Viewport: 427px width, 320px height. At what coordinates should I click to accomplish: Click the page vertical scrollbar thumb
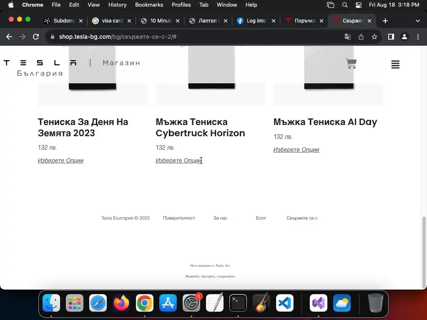click(424, 252)
